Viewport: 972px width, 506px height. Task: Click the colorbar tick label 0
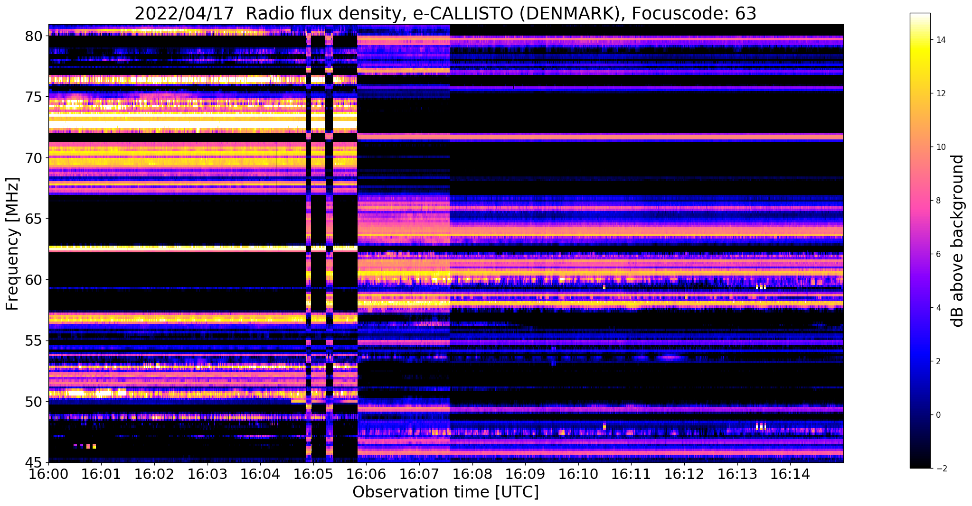click(x=938, y=415)
